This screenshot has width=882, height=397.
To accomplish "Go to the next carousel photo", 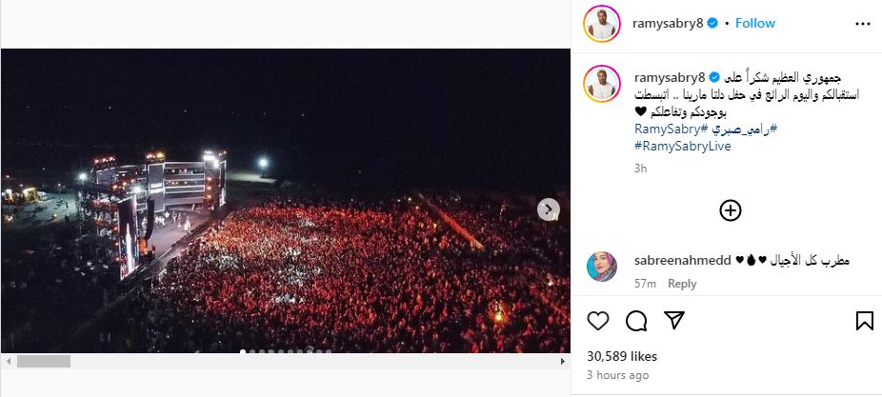I will [549, 209].
